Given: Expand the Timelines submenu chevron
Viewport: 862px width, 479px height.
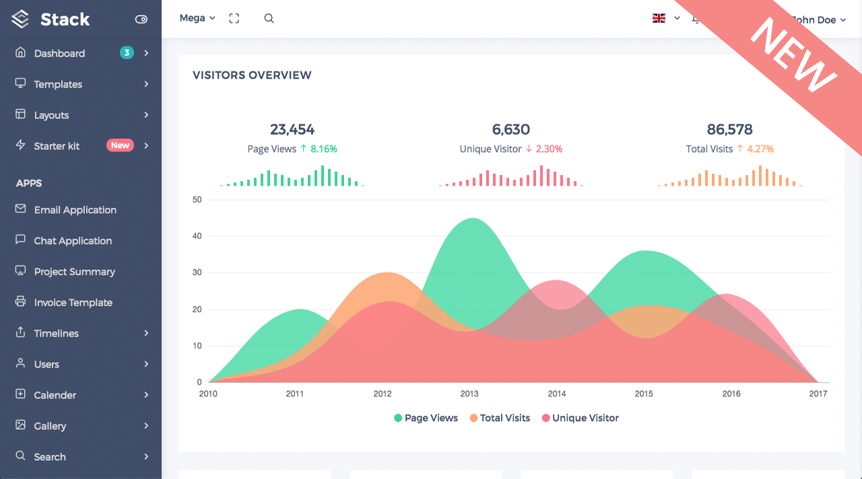Looking at the screenshot, I should tap(146, 333).
